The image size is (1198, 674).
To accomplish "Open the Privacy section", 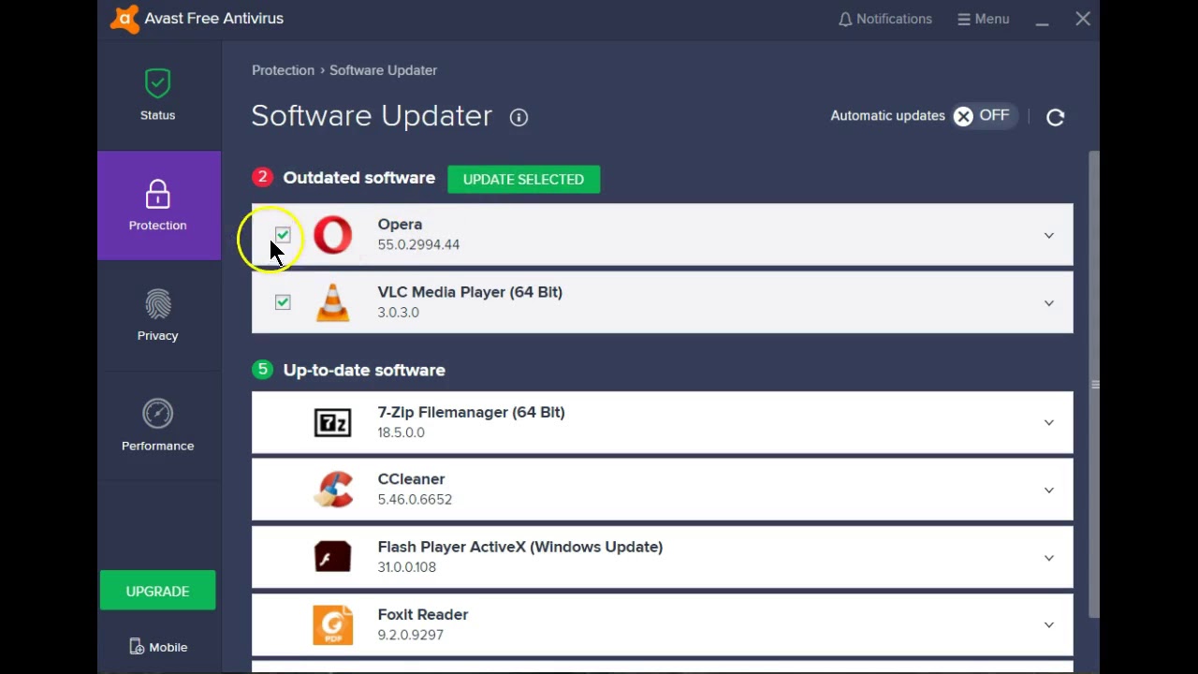I will click(x=157, y=315).
